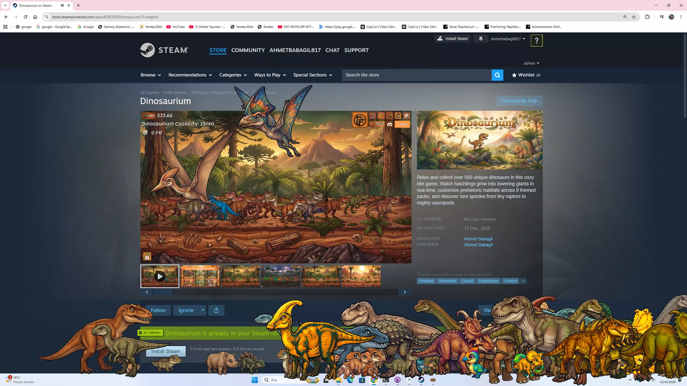Image resolution: width=687 pixels, height=386 pixels.
Task: Open the admin dropdown menu
Action: pos(531,63)
